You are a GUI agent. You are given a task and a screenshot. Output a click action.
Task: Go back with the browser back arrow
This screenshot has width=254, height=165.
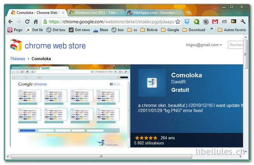click(10, 21)
